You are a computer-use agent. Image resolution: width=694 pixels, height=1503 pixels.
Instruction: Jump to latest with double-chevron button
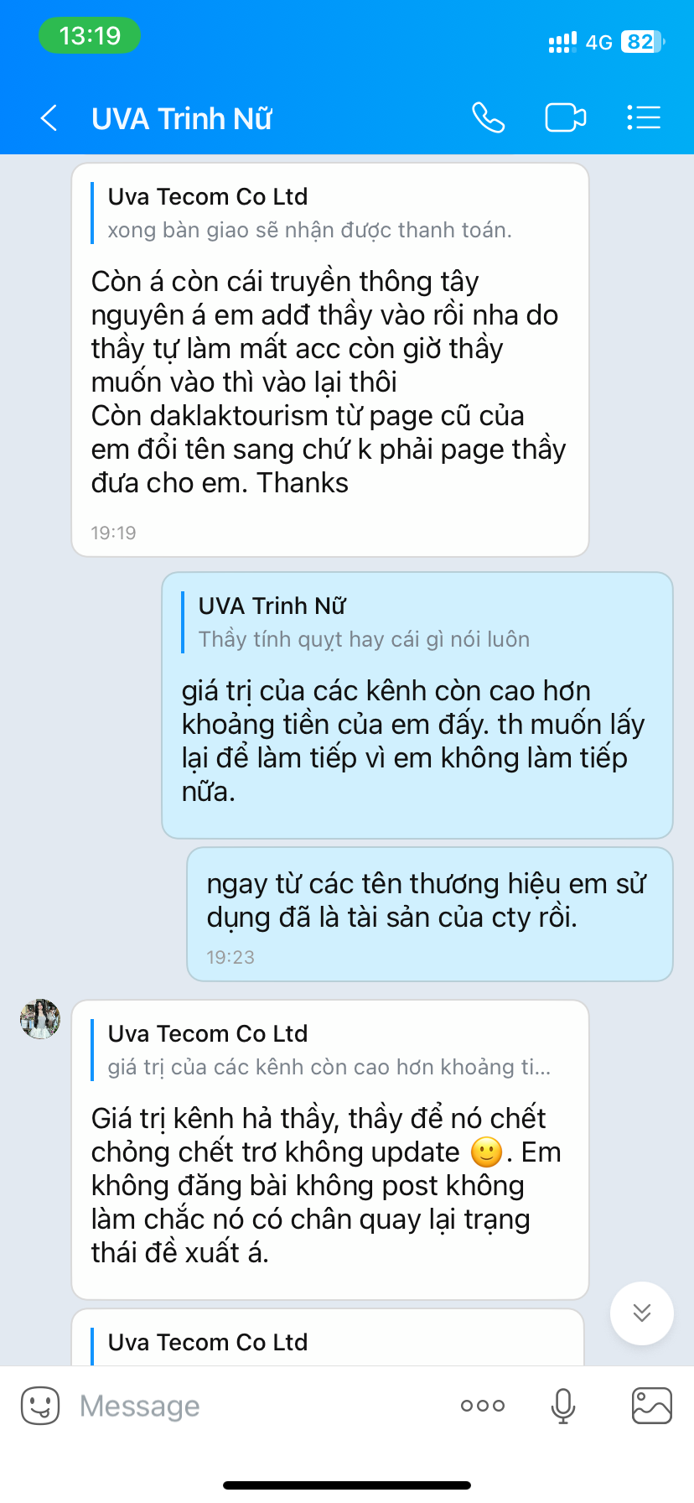[x=642, y=1313]
